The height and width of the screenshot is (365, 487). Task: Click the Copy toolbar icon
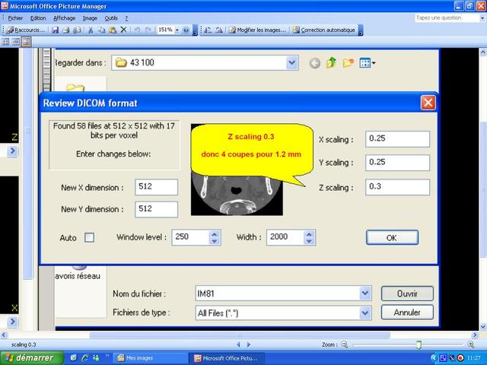coord(101,30)
